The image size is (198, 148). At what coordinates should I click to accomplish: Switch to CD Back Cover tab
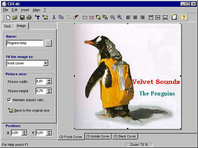[125, 136]
